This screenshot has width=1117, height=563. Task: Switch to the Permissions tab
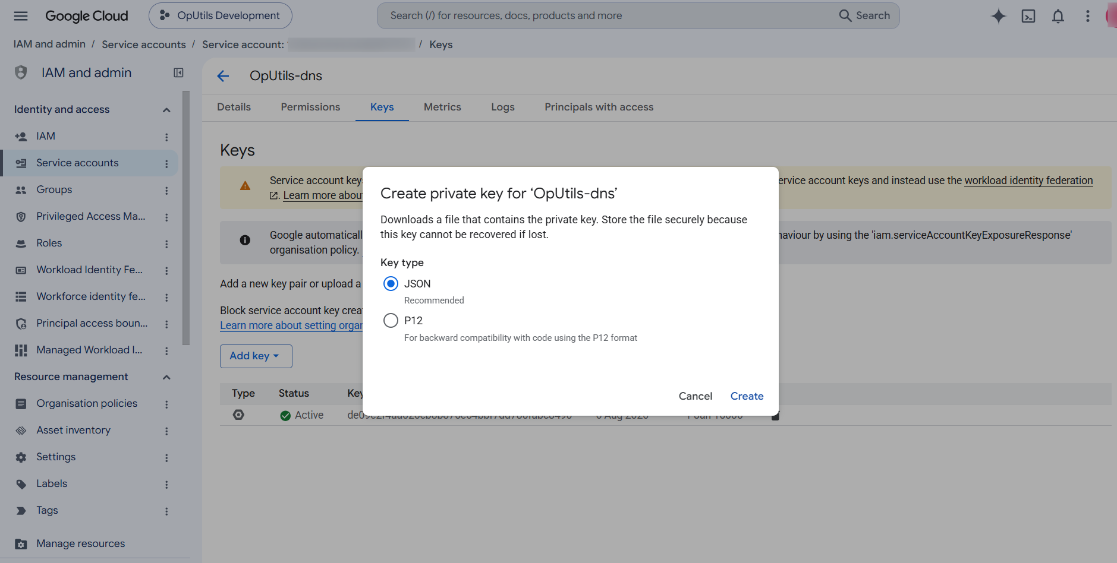pyautogui.click(x=310, y=107)
